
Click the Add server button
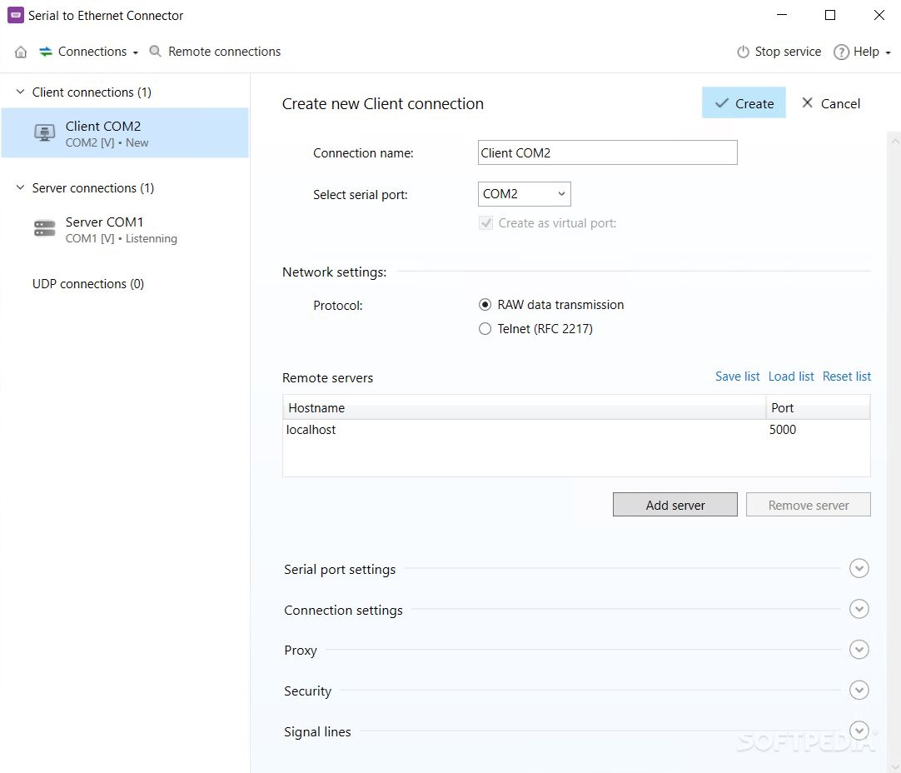[x=675, y=505]
